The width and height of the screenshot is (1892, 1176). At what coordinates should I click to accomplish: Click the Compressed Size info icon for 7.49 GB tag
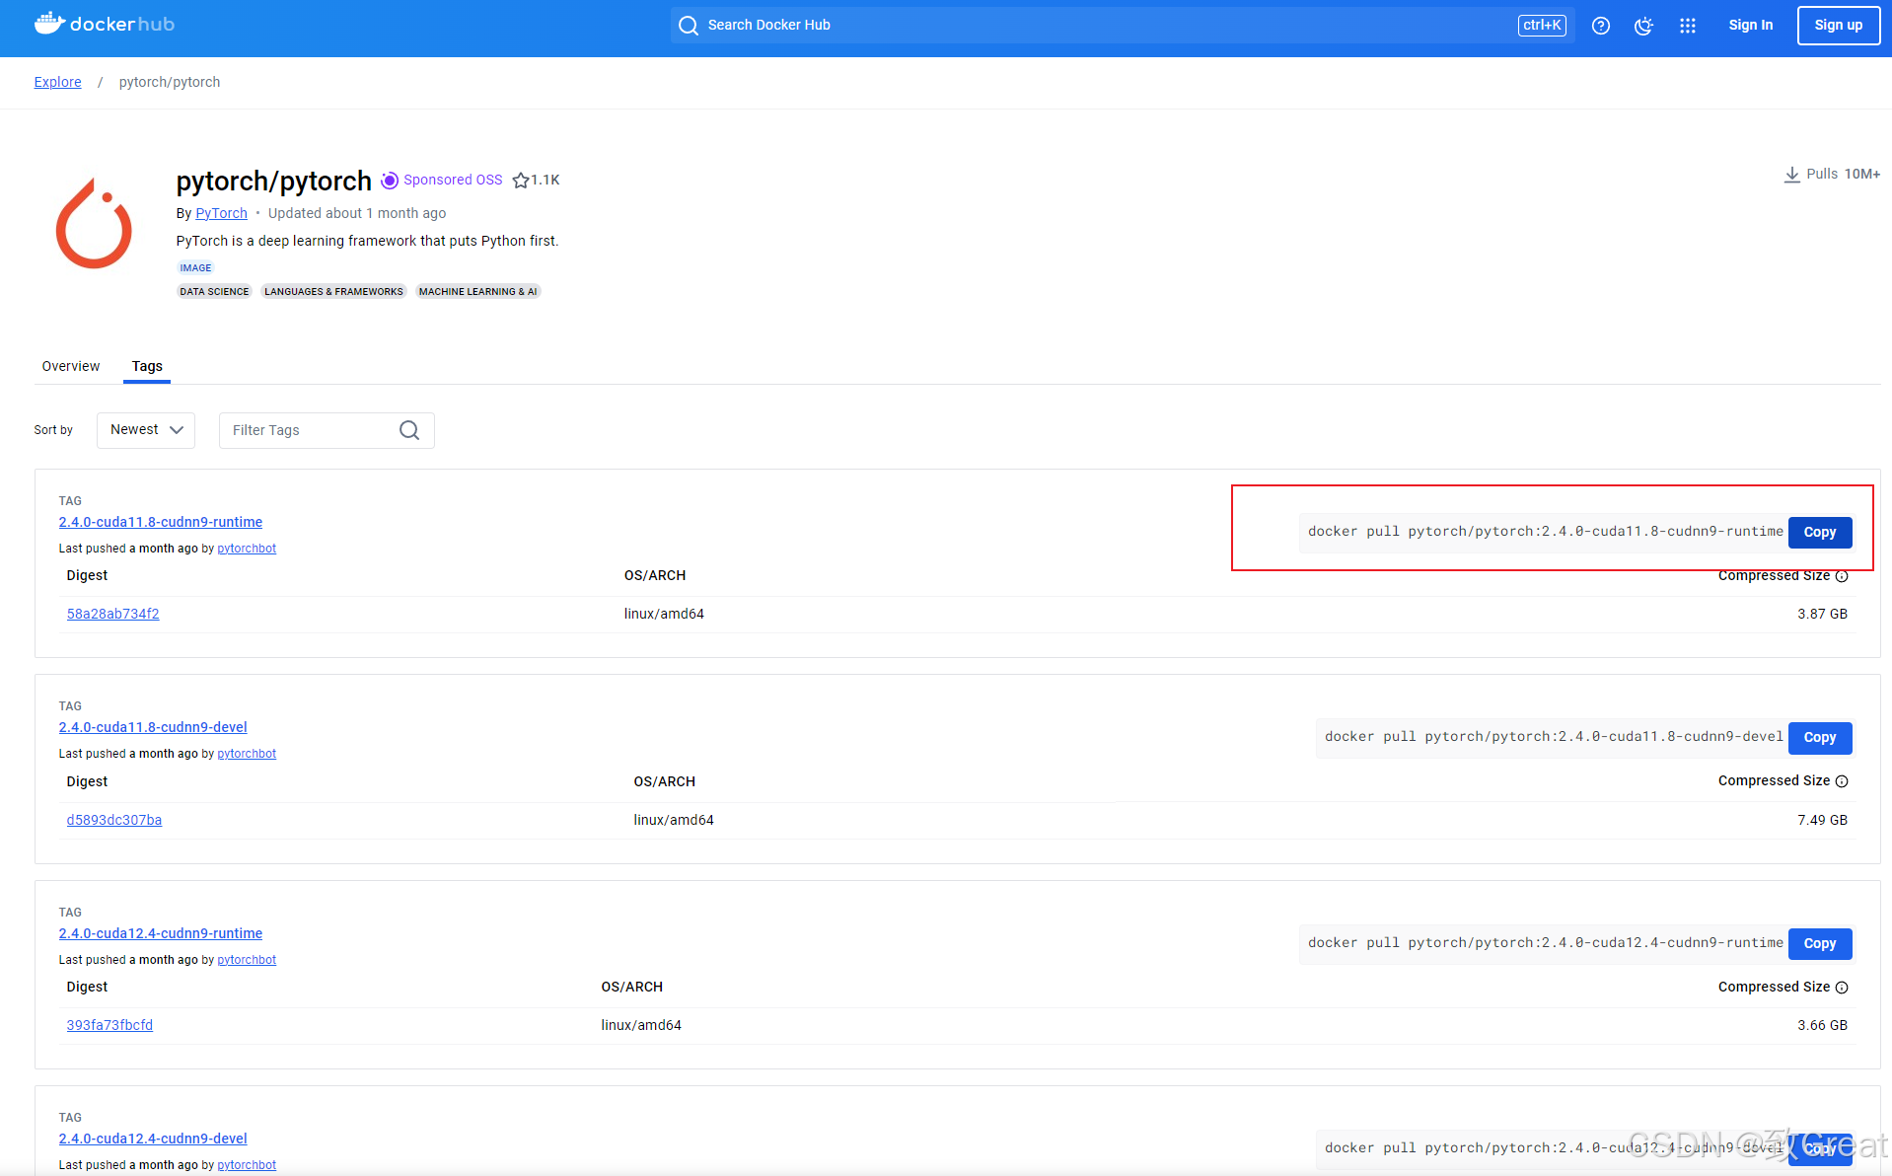click(x=1842, y=781)
